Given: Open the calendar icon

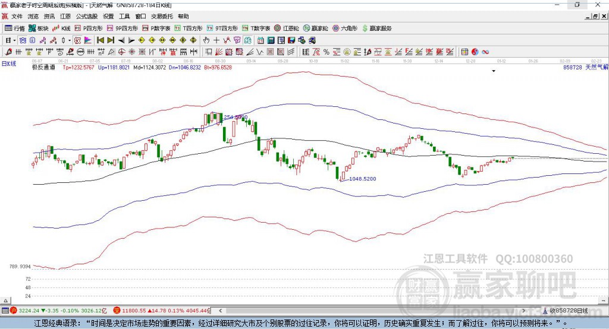Looking at the screenshot, I should pos(260,40).
